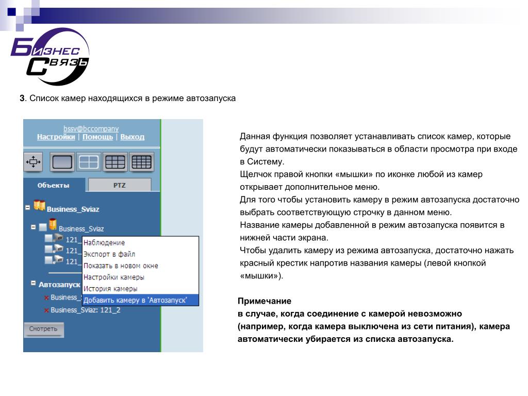Screen dimensions: 528x396
Task: Select nested Business_Sviaz label
Action: [x=81, y=228]
